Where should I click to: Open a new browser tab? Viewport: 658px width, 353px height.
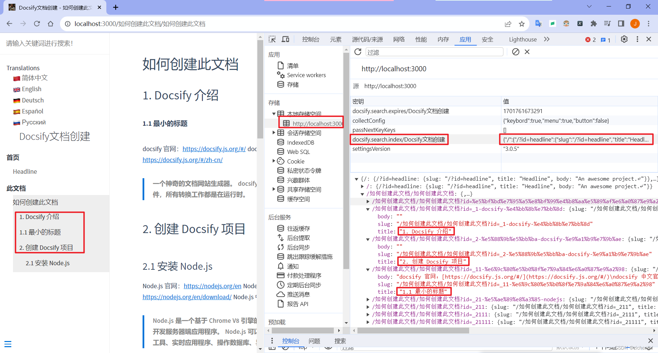(116, 7)
